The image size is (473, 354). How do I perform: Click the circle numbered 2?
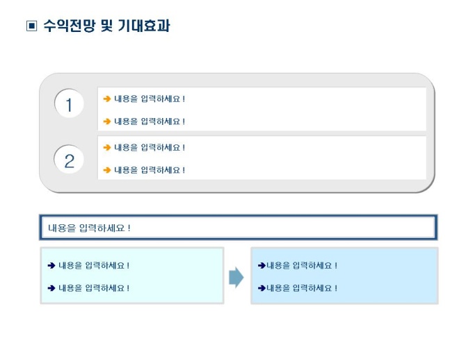69,161
